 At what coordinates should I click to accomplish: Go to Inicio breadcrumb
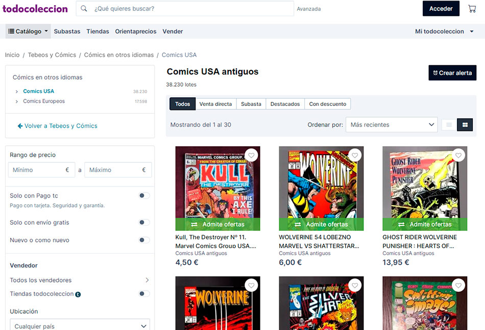click(x=12, y=55)
